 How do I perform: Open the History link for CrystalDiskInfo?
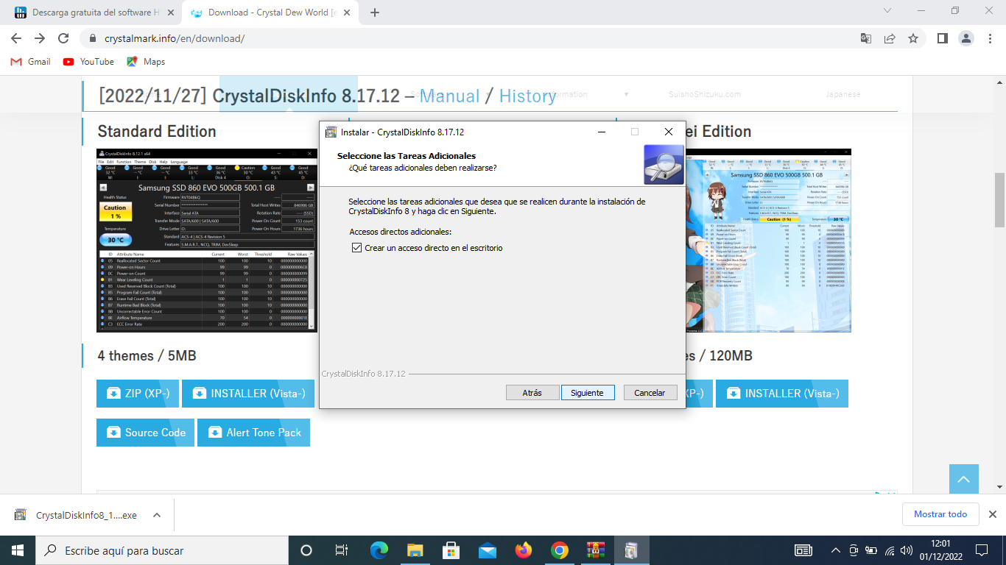pos(527,96)
